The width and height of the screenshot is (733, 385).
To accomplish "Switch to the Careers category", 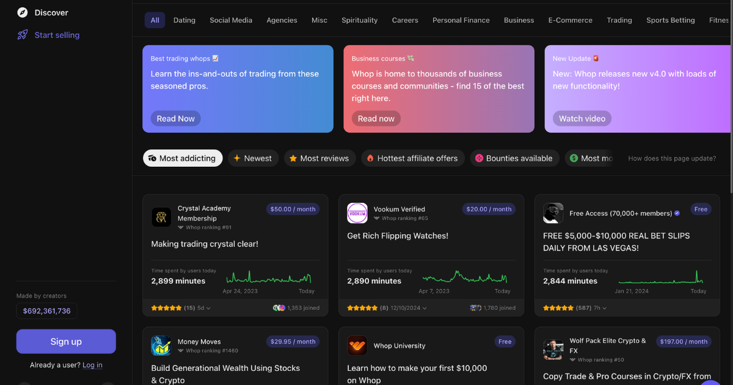I will (405, 20).
